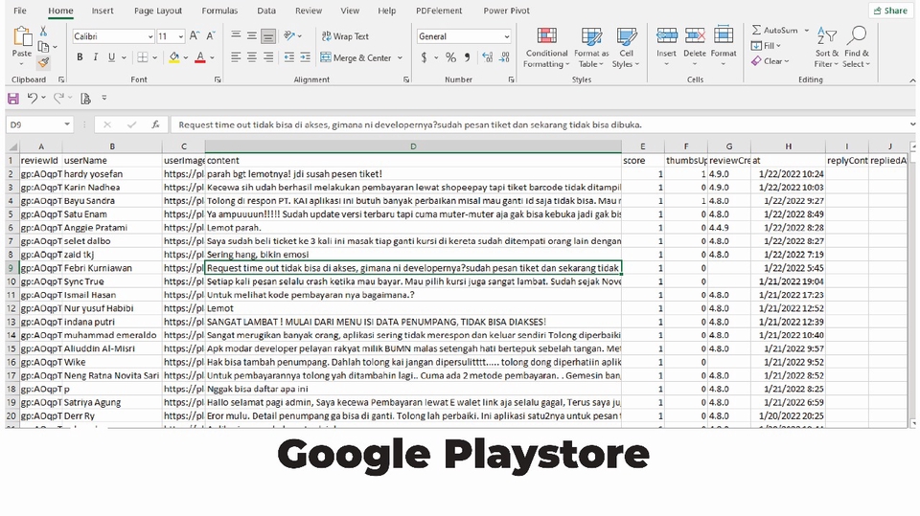The height and width of the screenshot is (516, 920).
Task: Apply the yellow fill color bucket
Action: point(174,57)
